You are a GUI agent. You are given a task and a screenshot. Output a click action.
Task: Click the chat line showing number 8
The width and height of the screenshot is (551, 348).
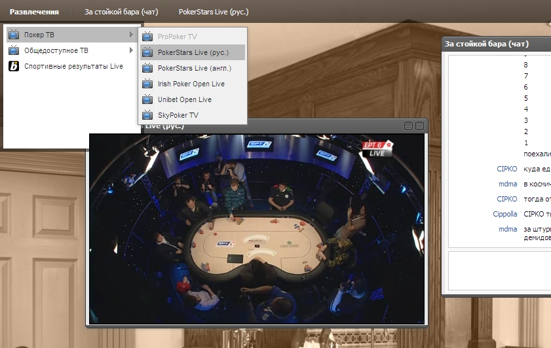pos(525,65)
